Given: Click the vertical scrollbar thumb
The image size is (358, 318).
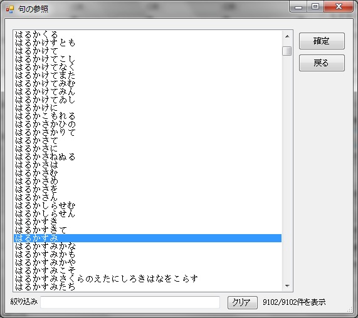Looking at the screenshot, I should pyautogui.click(x=287, y=51).
